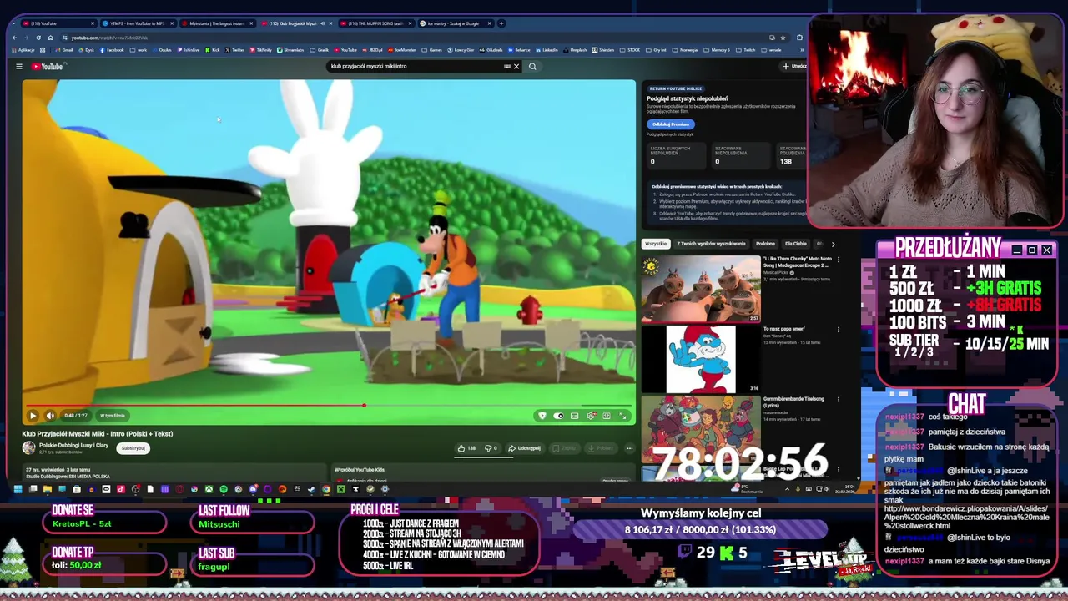Start the YouTube search with the magnifier
This screenshot has height=601, width=1068.
click(x=532, y=67)
